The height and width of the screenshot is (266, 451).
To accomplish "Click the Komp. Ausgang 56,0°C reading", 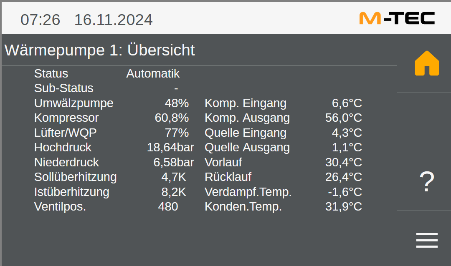I will tap(343, 118).
